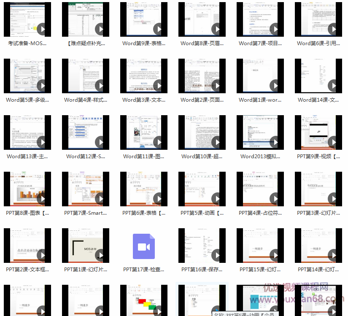This screenshot has height=316, width=348.
Task: Open the Word第11课-图 video thumbnail
Action: [144, 132]
